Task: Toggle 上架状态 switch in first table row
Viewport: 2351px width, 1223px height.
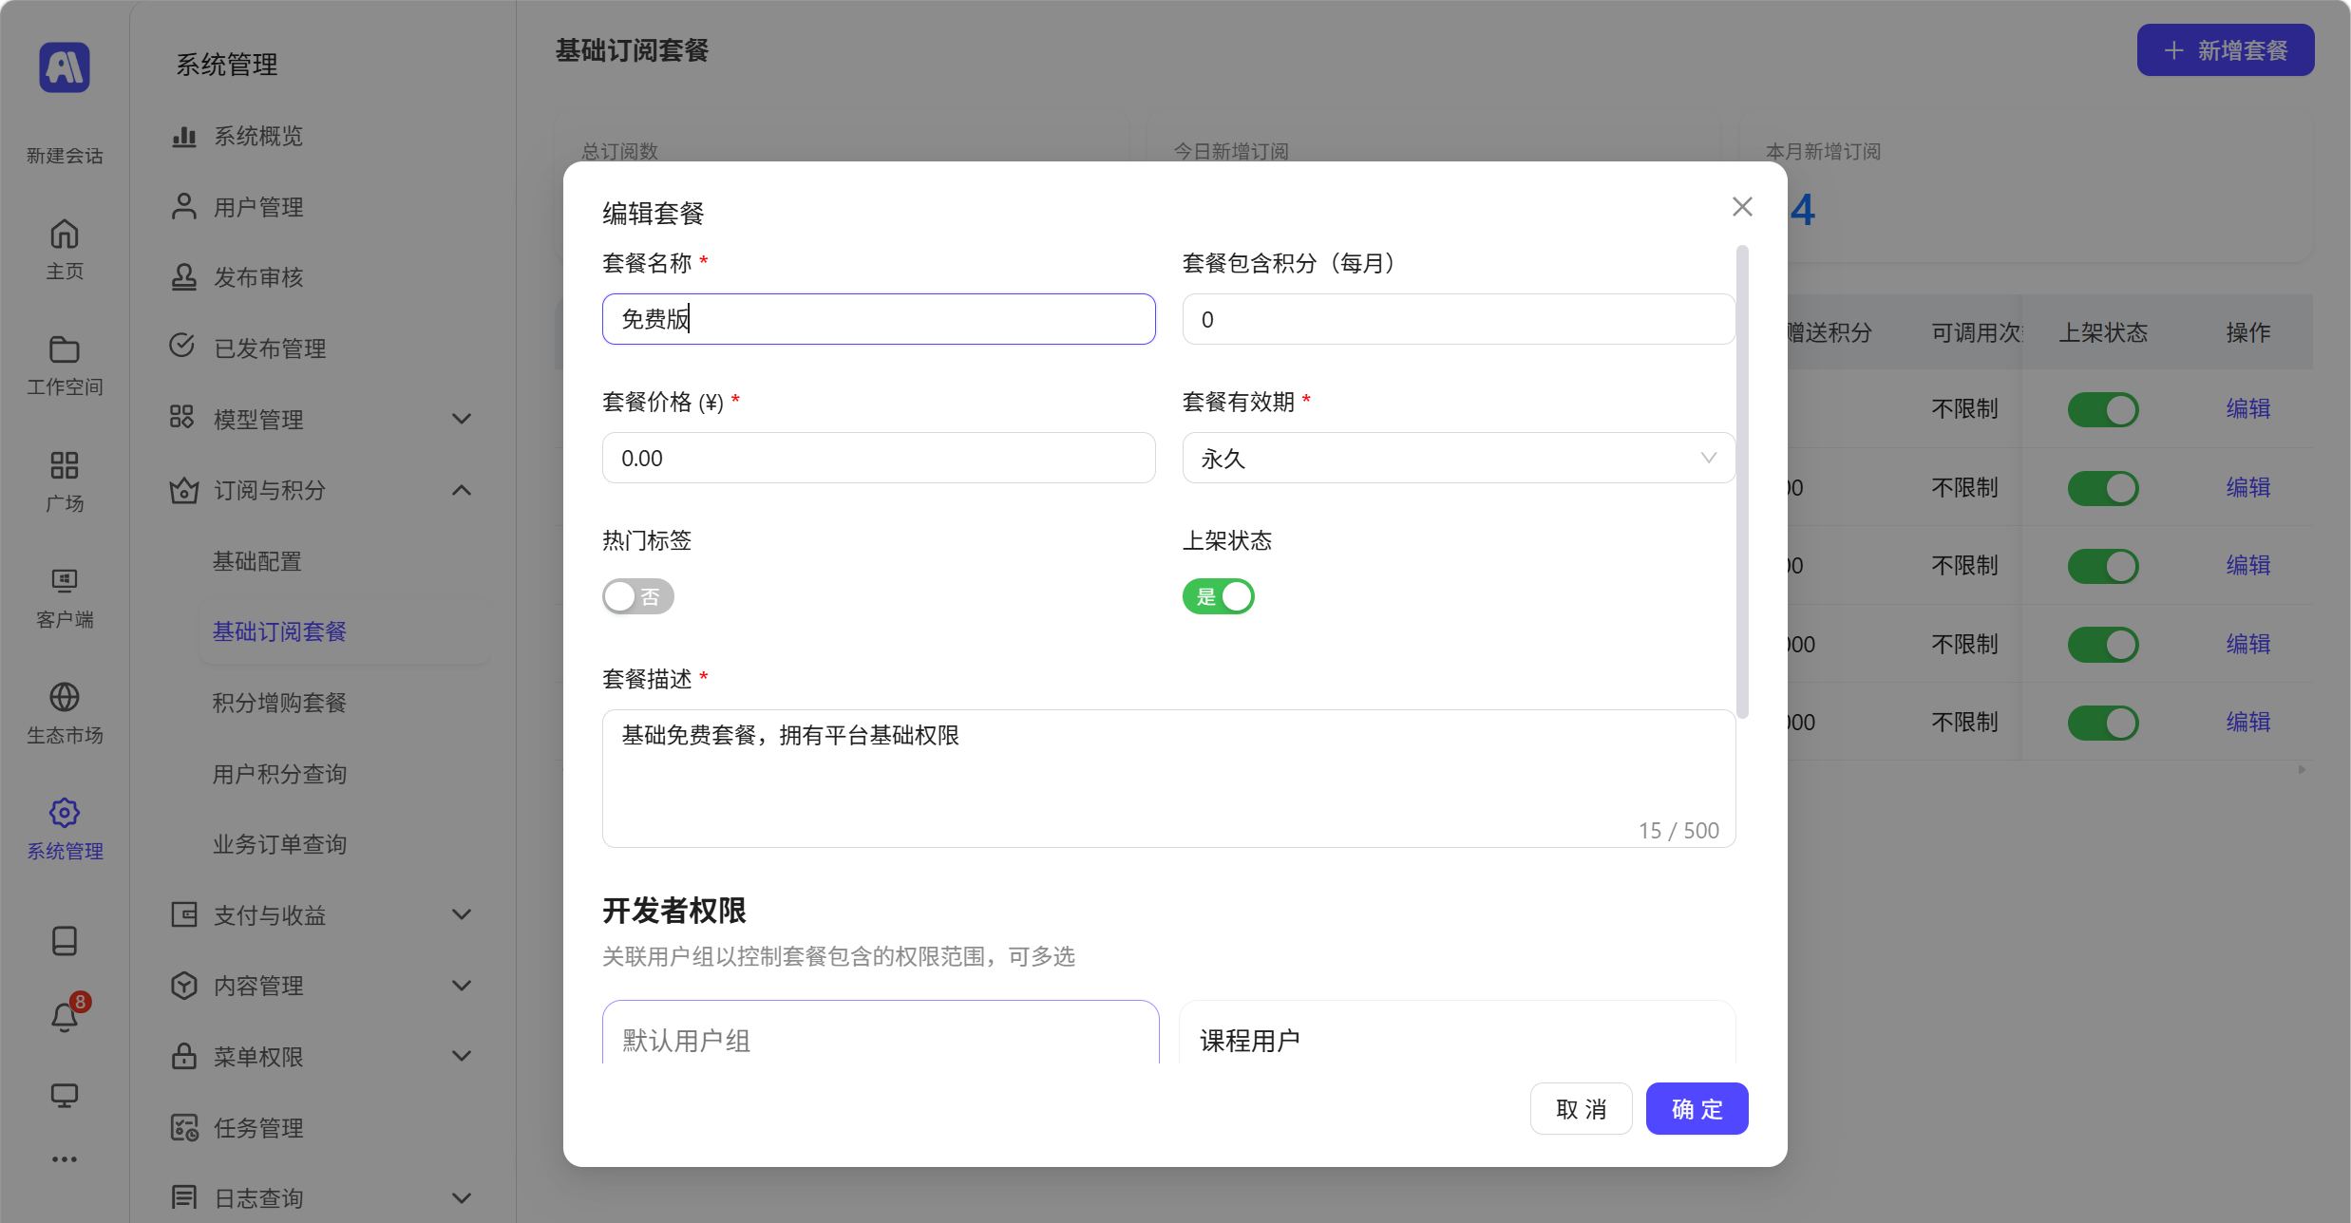Action: 2103,410
